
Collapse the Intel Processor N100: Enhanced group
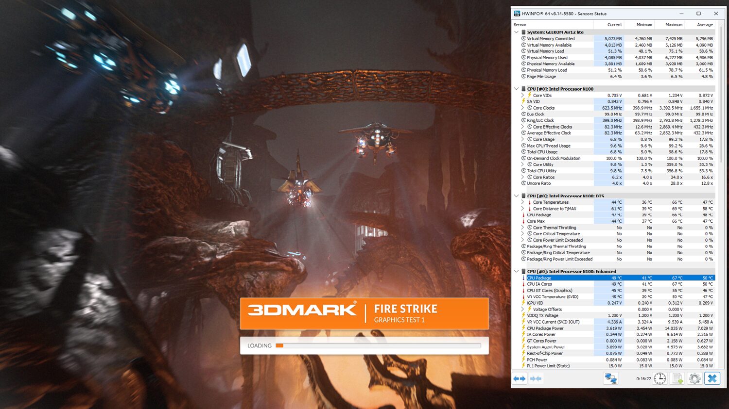pyautogui.click(x=516, y=272)
